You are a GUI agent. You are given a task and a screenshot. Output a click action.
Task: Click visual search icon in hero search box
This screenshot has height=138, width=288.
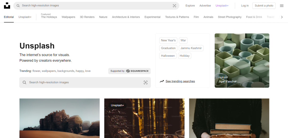[146, 82]
